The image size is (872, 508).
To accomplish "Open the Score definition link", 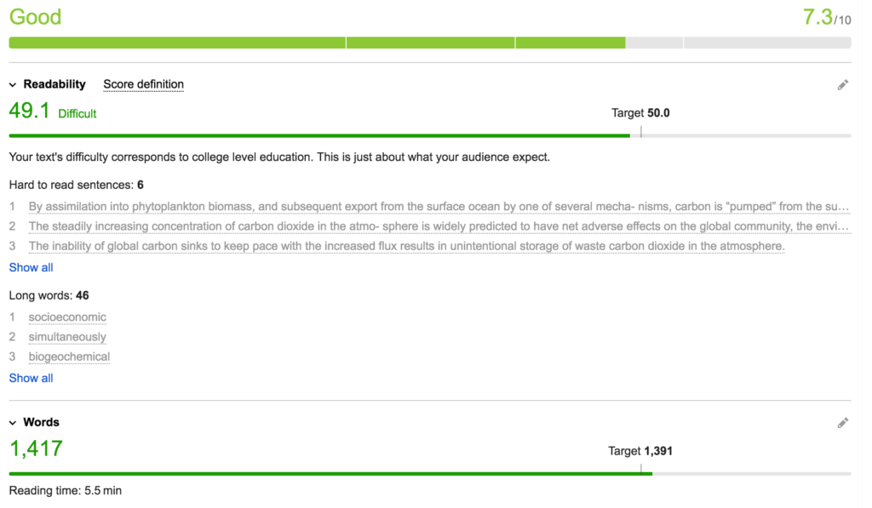I will coord(143,84).
